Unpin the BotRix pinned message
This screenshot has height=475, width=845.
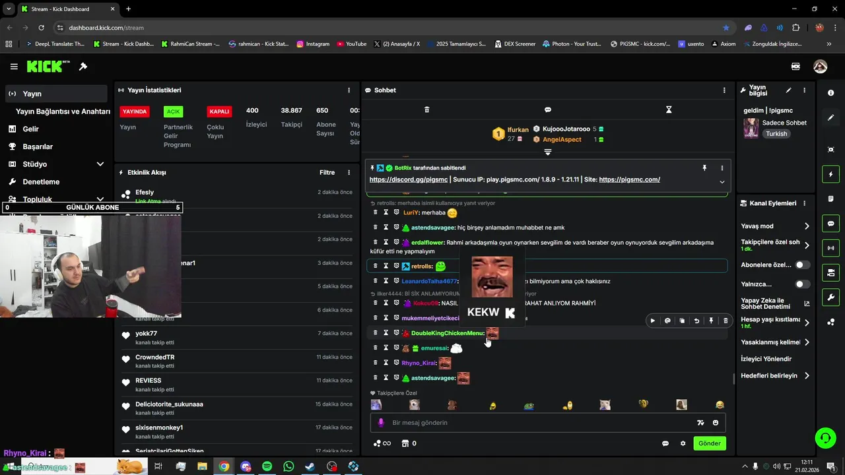coord(704,168)
